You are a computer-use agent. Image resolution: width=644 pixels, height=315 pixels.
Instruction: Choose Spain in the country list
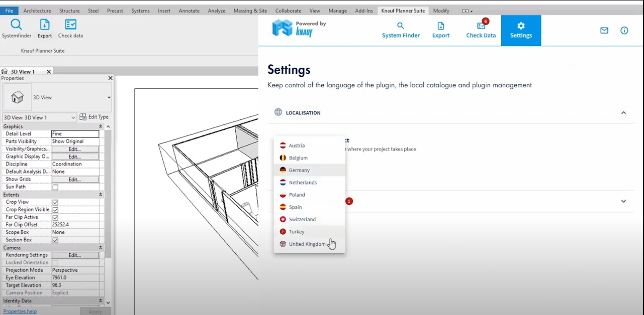pyautogui.click(x=310, y=207)
